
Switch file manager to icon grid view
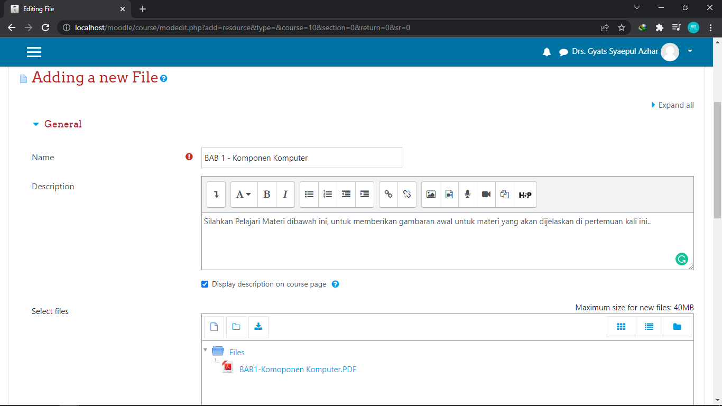621,327
